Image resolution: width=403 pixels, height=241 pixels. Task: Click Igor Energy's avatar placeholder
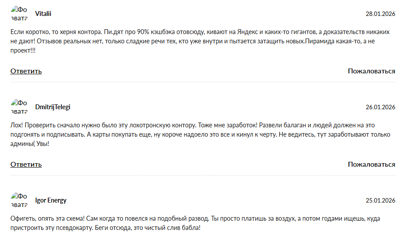click(x=19, y=200)
